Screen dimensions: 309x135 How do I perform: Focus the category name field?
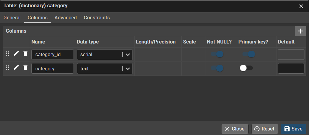click(53, 69)
